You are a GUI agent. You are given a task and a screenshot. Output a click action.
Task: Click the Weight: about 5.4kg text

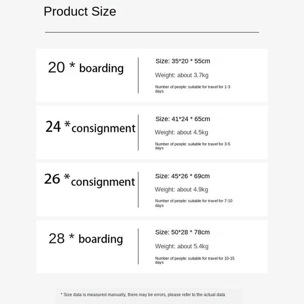(x=182, y=246)
